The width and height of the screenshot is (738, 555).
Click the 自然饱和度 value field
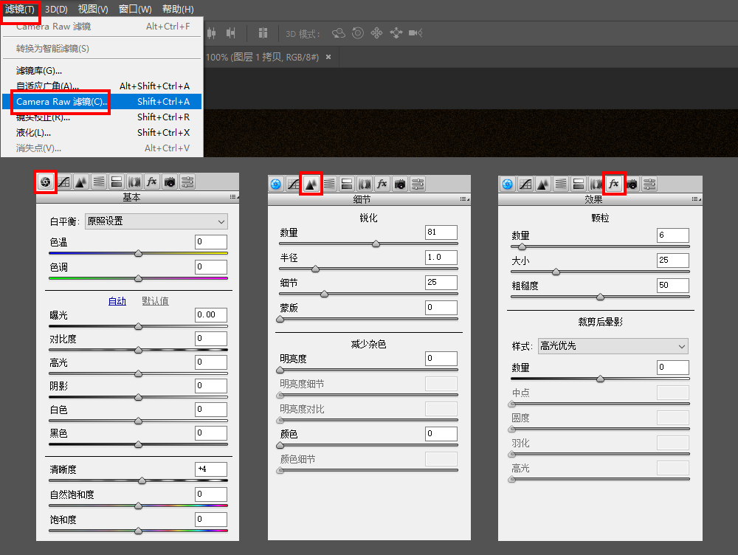[x=211, y=494]
